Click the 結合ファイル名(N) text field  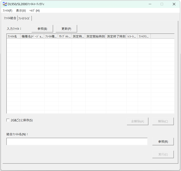pos(77,142)
